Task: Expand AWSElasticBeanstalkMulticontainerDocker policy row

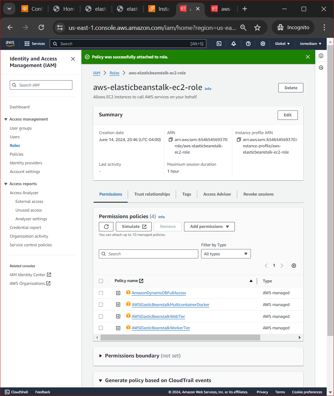Action: point(118,305)
